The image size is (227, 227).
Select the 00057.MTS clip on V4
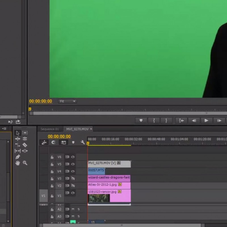pos(96,171)
